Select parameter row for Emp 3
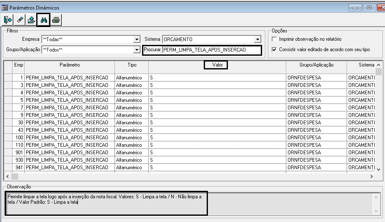385x222 pixels. (190, 85)
